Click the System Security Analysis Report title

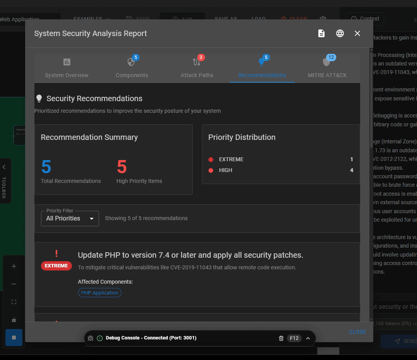tap(91, 33)
